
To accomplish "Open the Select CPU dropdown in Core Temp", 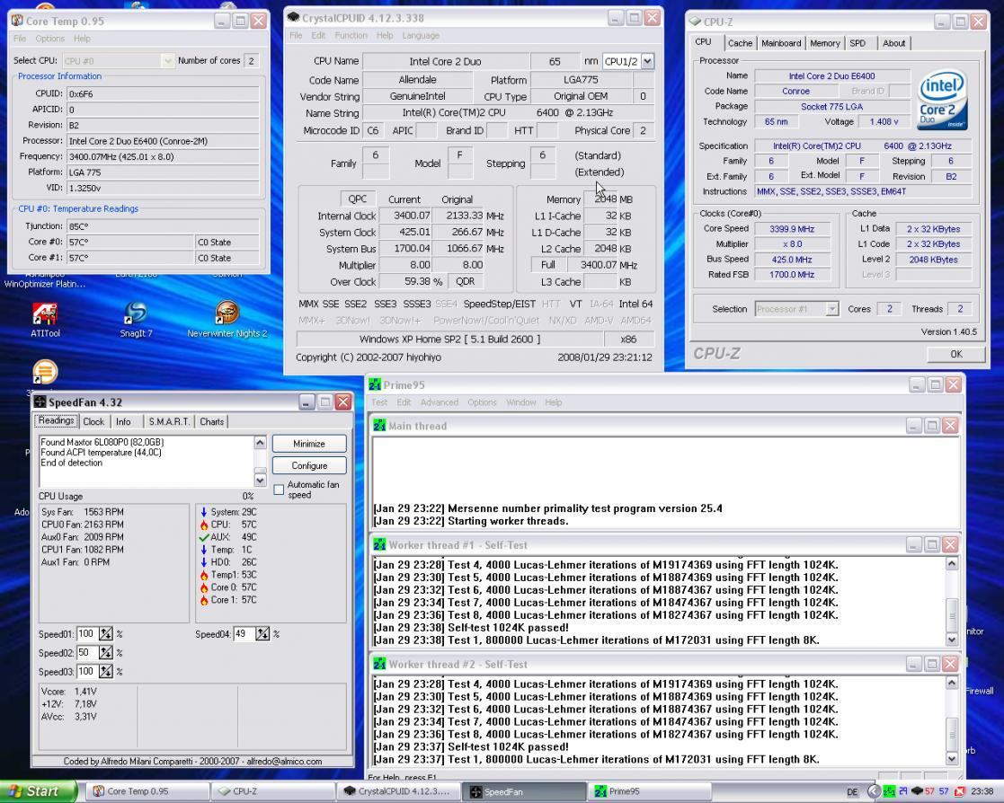I will coord(167,61).
